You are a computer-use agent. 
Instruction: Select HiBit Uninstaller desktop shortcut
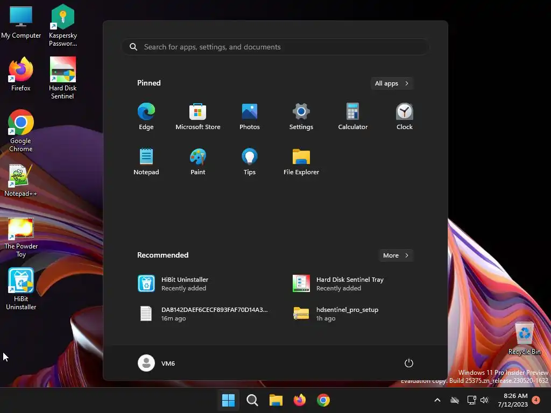click(x=21, y=289)
